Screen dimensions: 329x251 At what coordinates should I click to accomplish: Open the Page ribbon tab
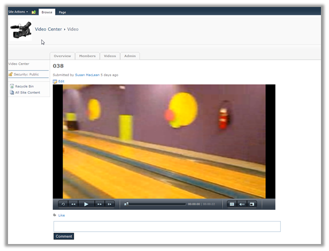pyautogui.click(x=62, y=11)
